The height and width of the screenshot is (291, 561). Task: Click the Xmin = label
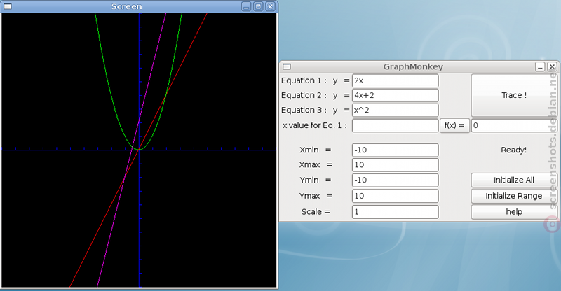[x=315, y=150]
